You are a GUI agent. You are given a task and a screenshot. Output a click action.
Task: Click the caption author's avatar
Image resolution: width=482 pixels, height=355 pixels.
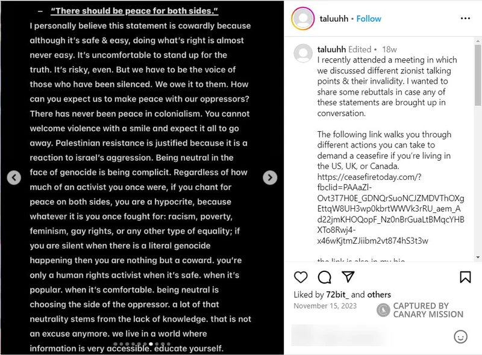pyautogui.click(x=302, y=53)
